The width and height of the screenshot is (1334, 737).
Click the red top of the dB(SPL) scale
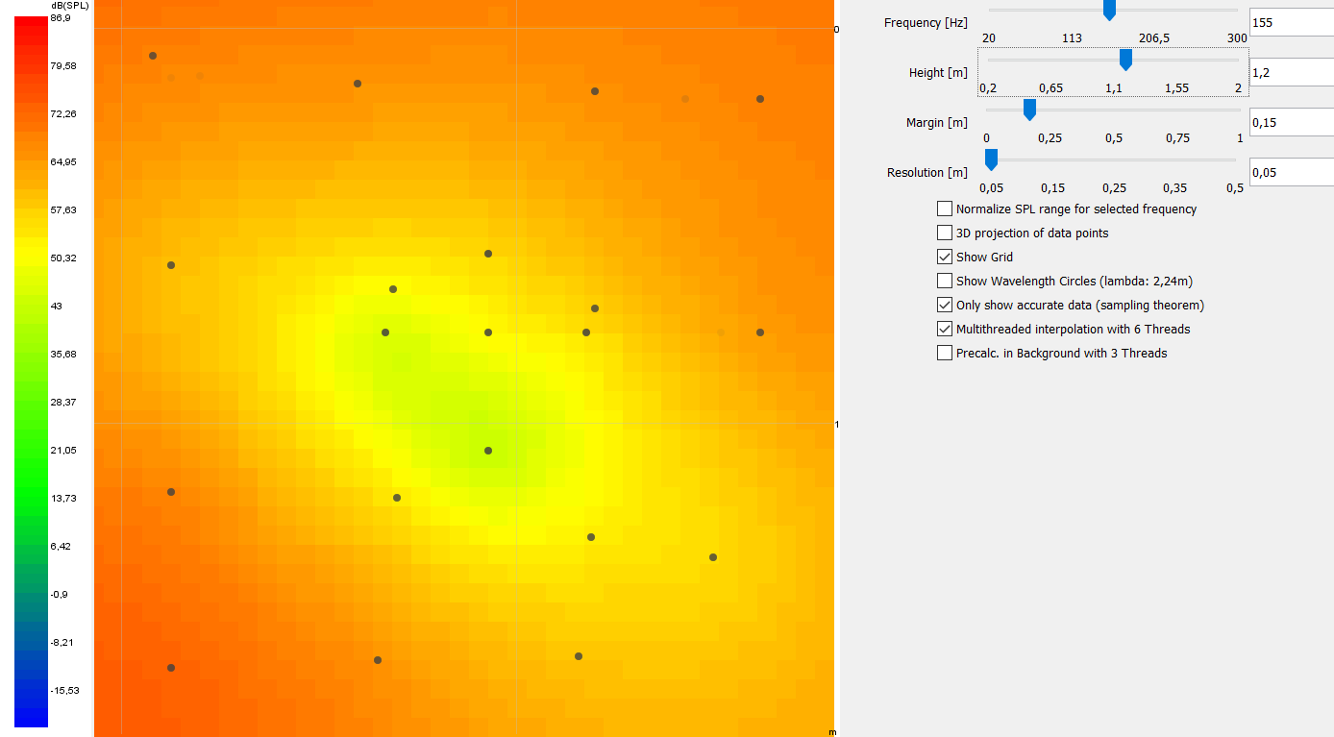tap(31, 26)
